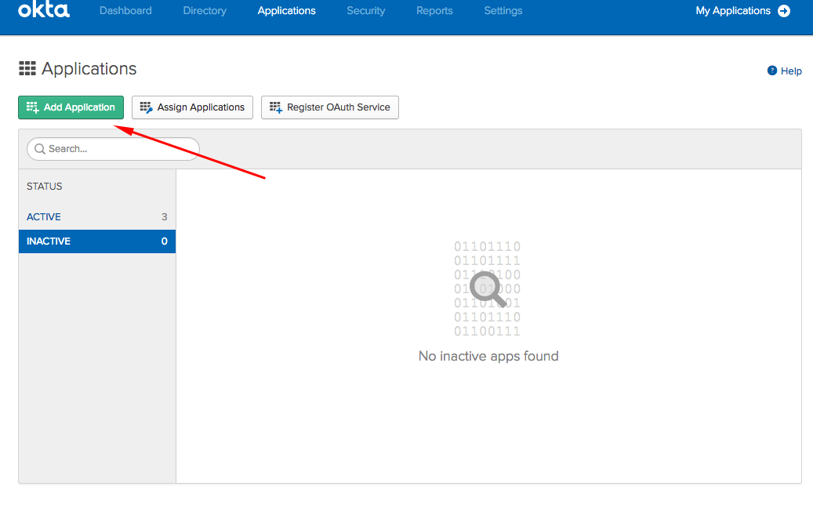Click the people icon on Assign Applications button
This screenshot has height=508, width=813.
[145, 107]
